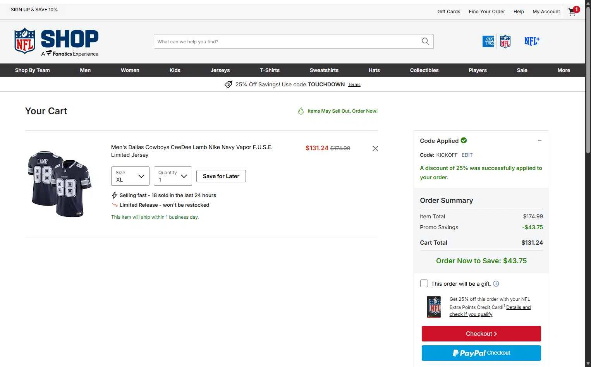Click the 'Order Now to Save: $43.75' text
The height and width of the screenshot is (367, 591).
[x=481, y=261]
